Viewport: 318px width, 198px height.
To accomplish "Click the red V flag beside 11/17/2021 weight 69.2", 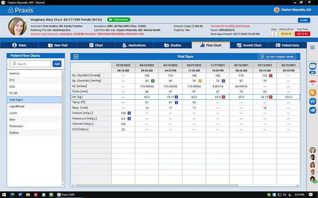I will point(223,97).
